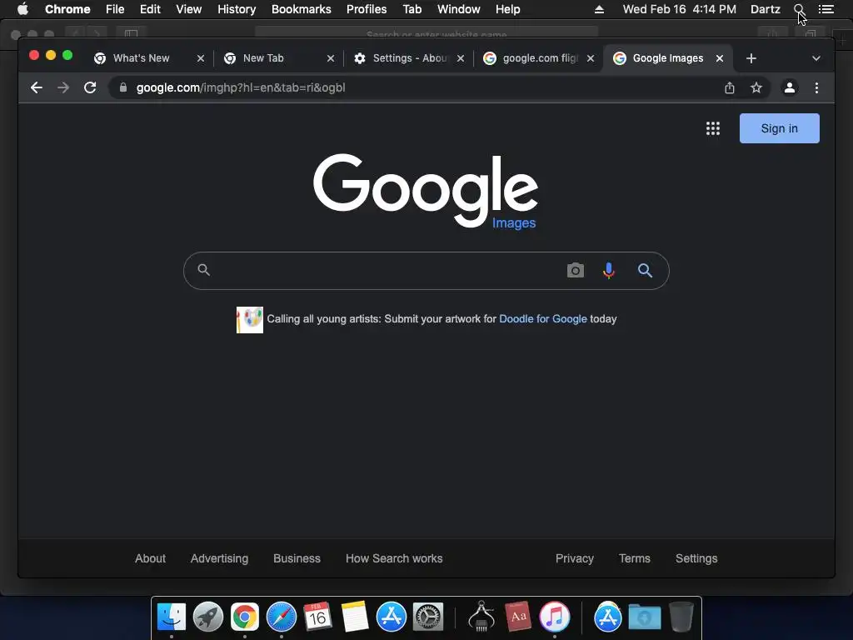Open Launchpad from the Dock
853x640 pixels.
click(x=207, y=617)
